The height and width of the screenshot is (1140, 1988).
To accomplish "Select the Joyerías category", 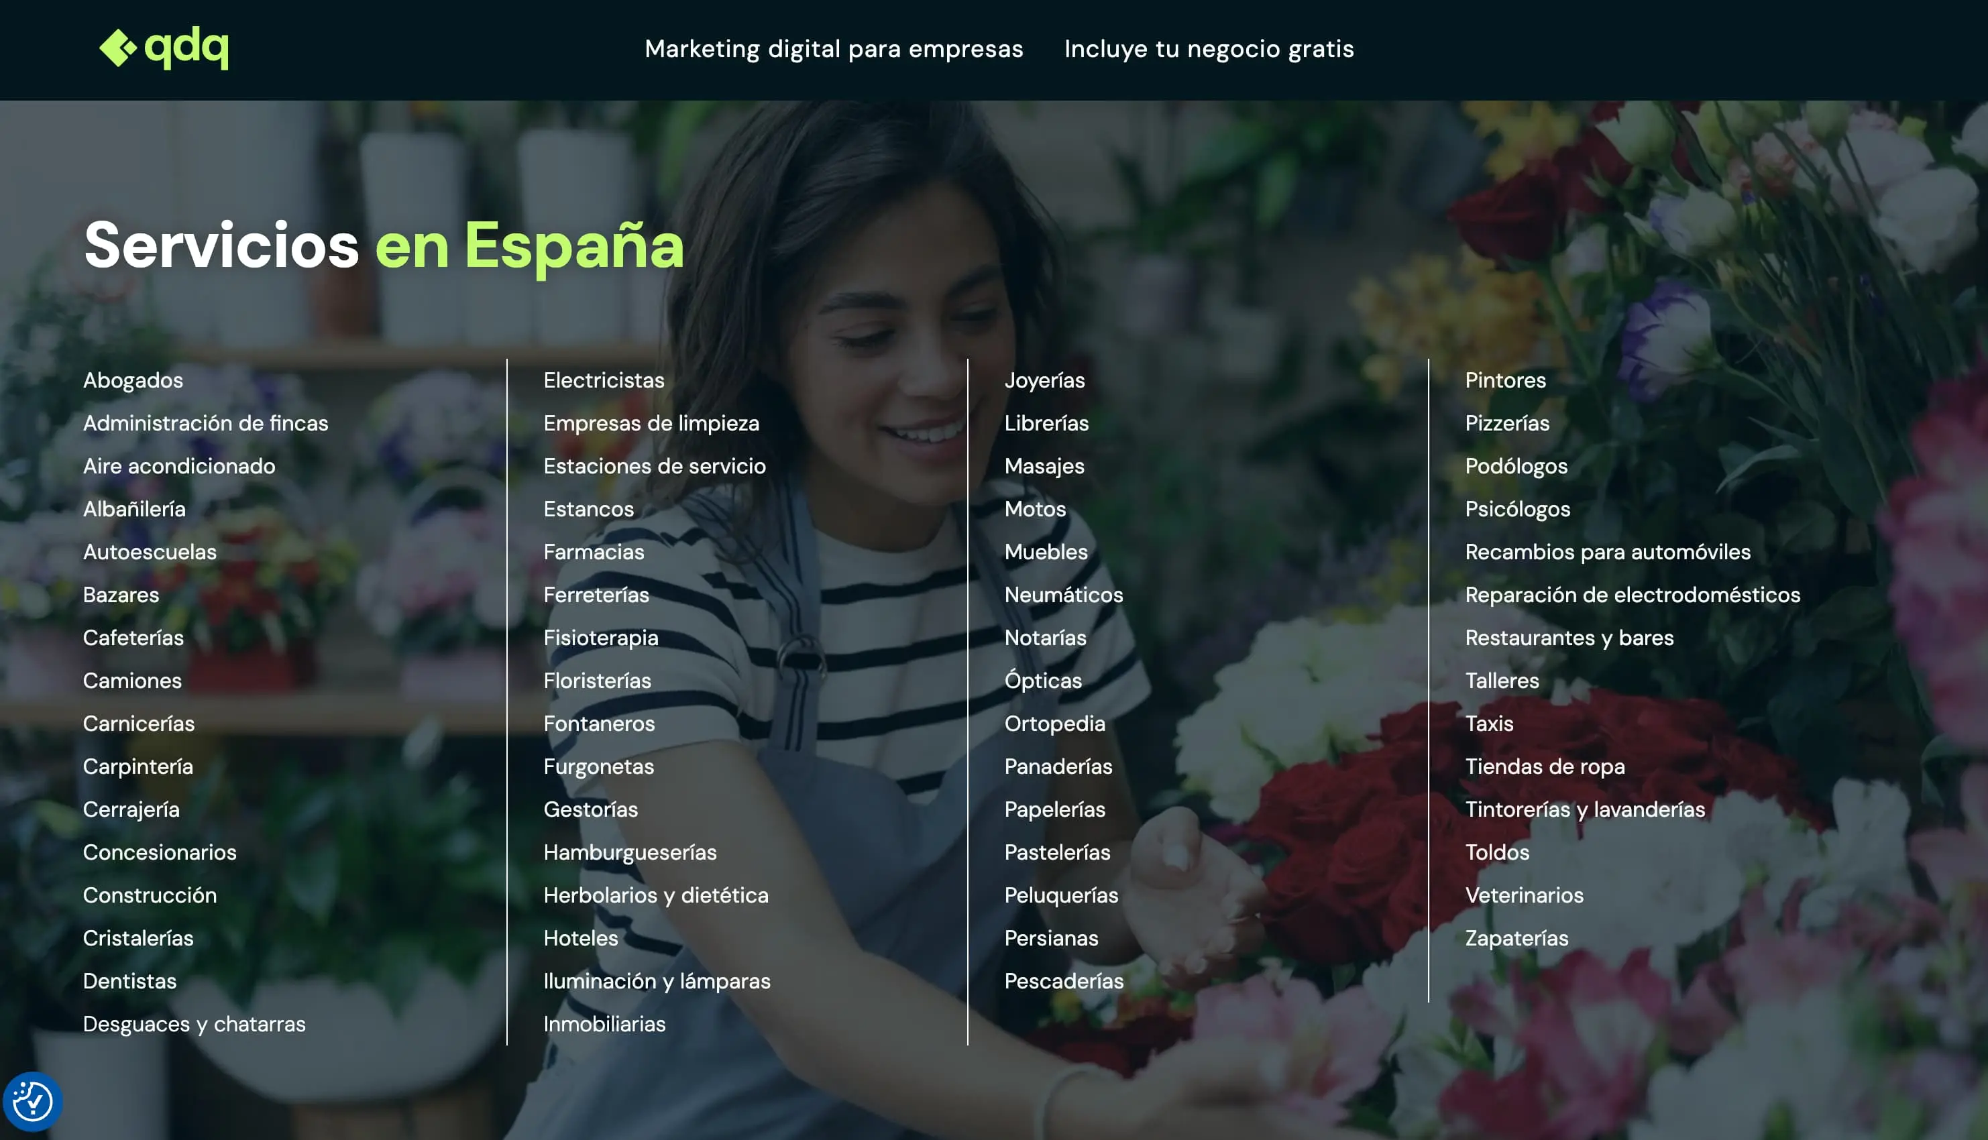I will (x=1044, y=380).
